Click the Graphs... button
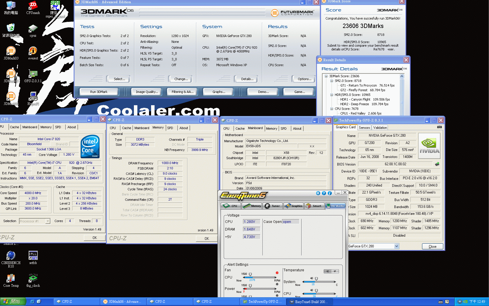This screenshot has width=489, height=306. (x=219, y=92)
